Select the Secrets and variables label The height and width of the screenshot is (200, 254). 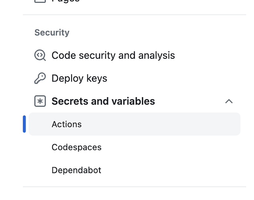click(x=103, y=101)
